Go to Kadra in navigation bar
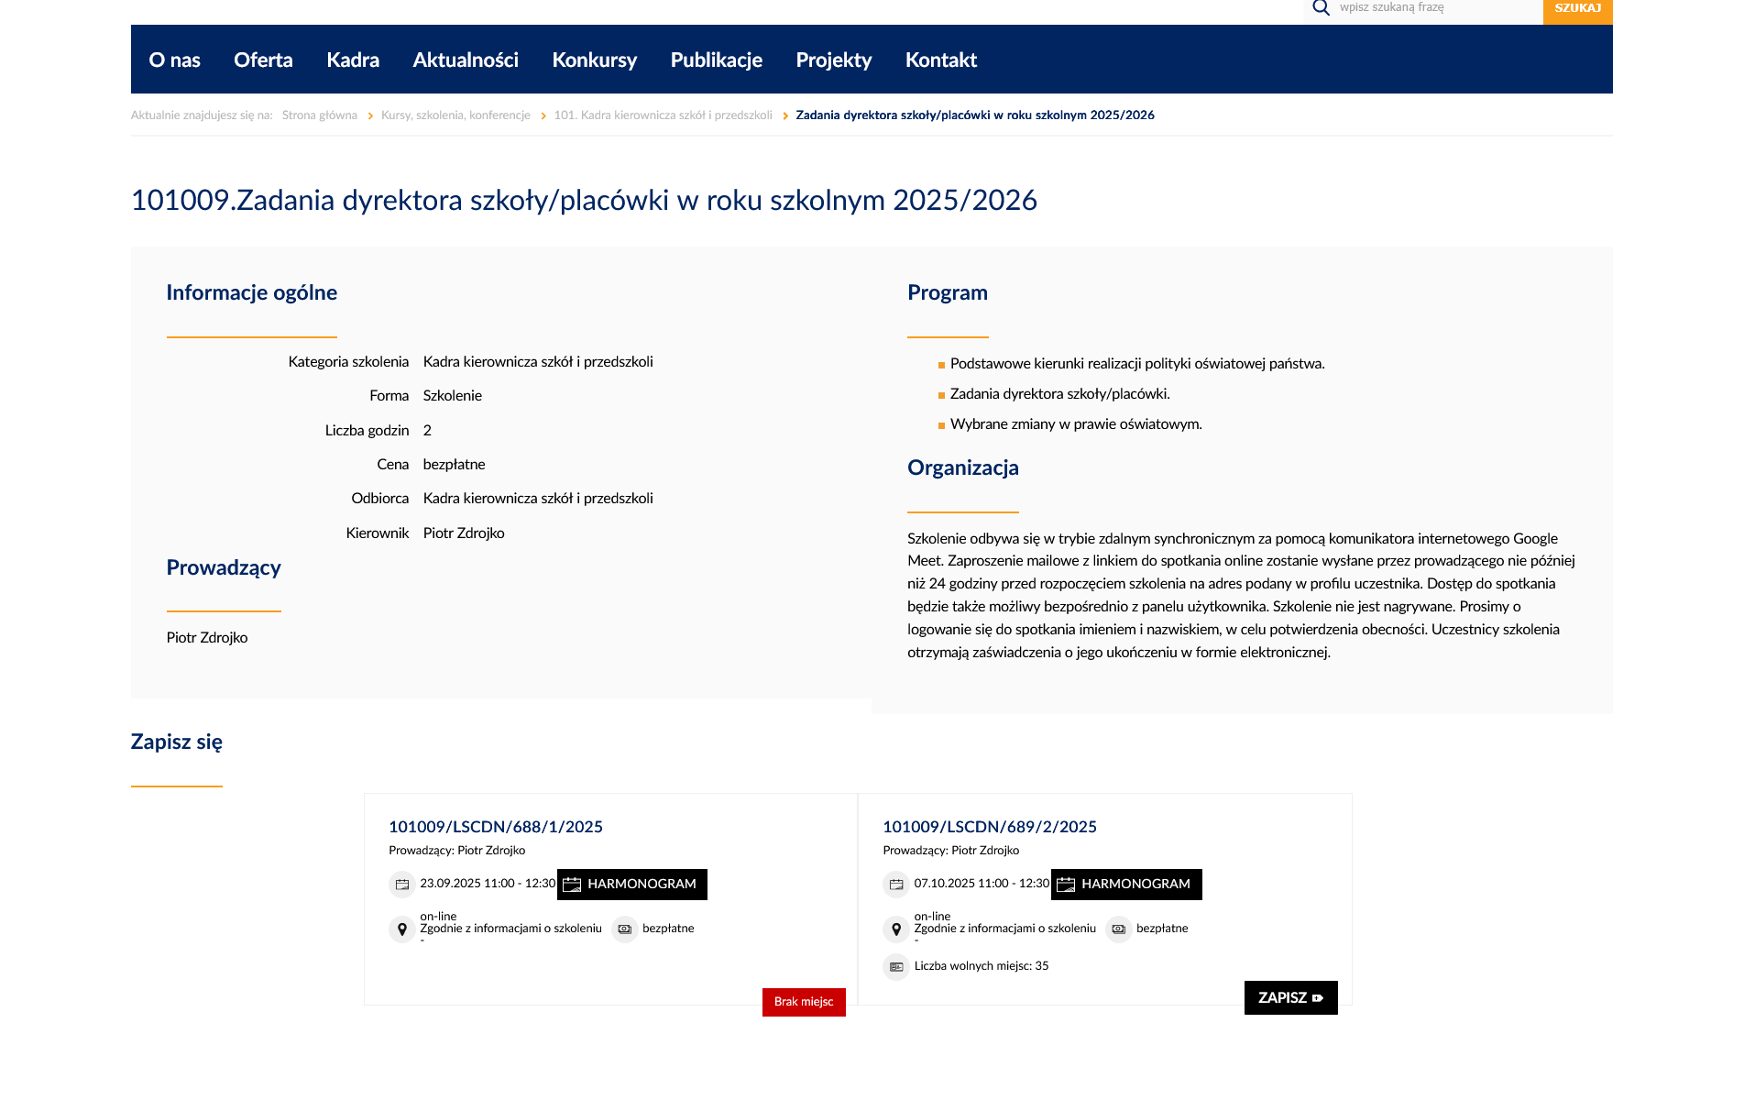 [353, 60]
